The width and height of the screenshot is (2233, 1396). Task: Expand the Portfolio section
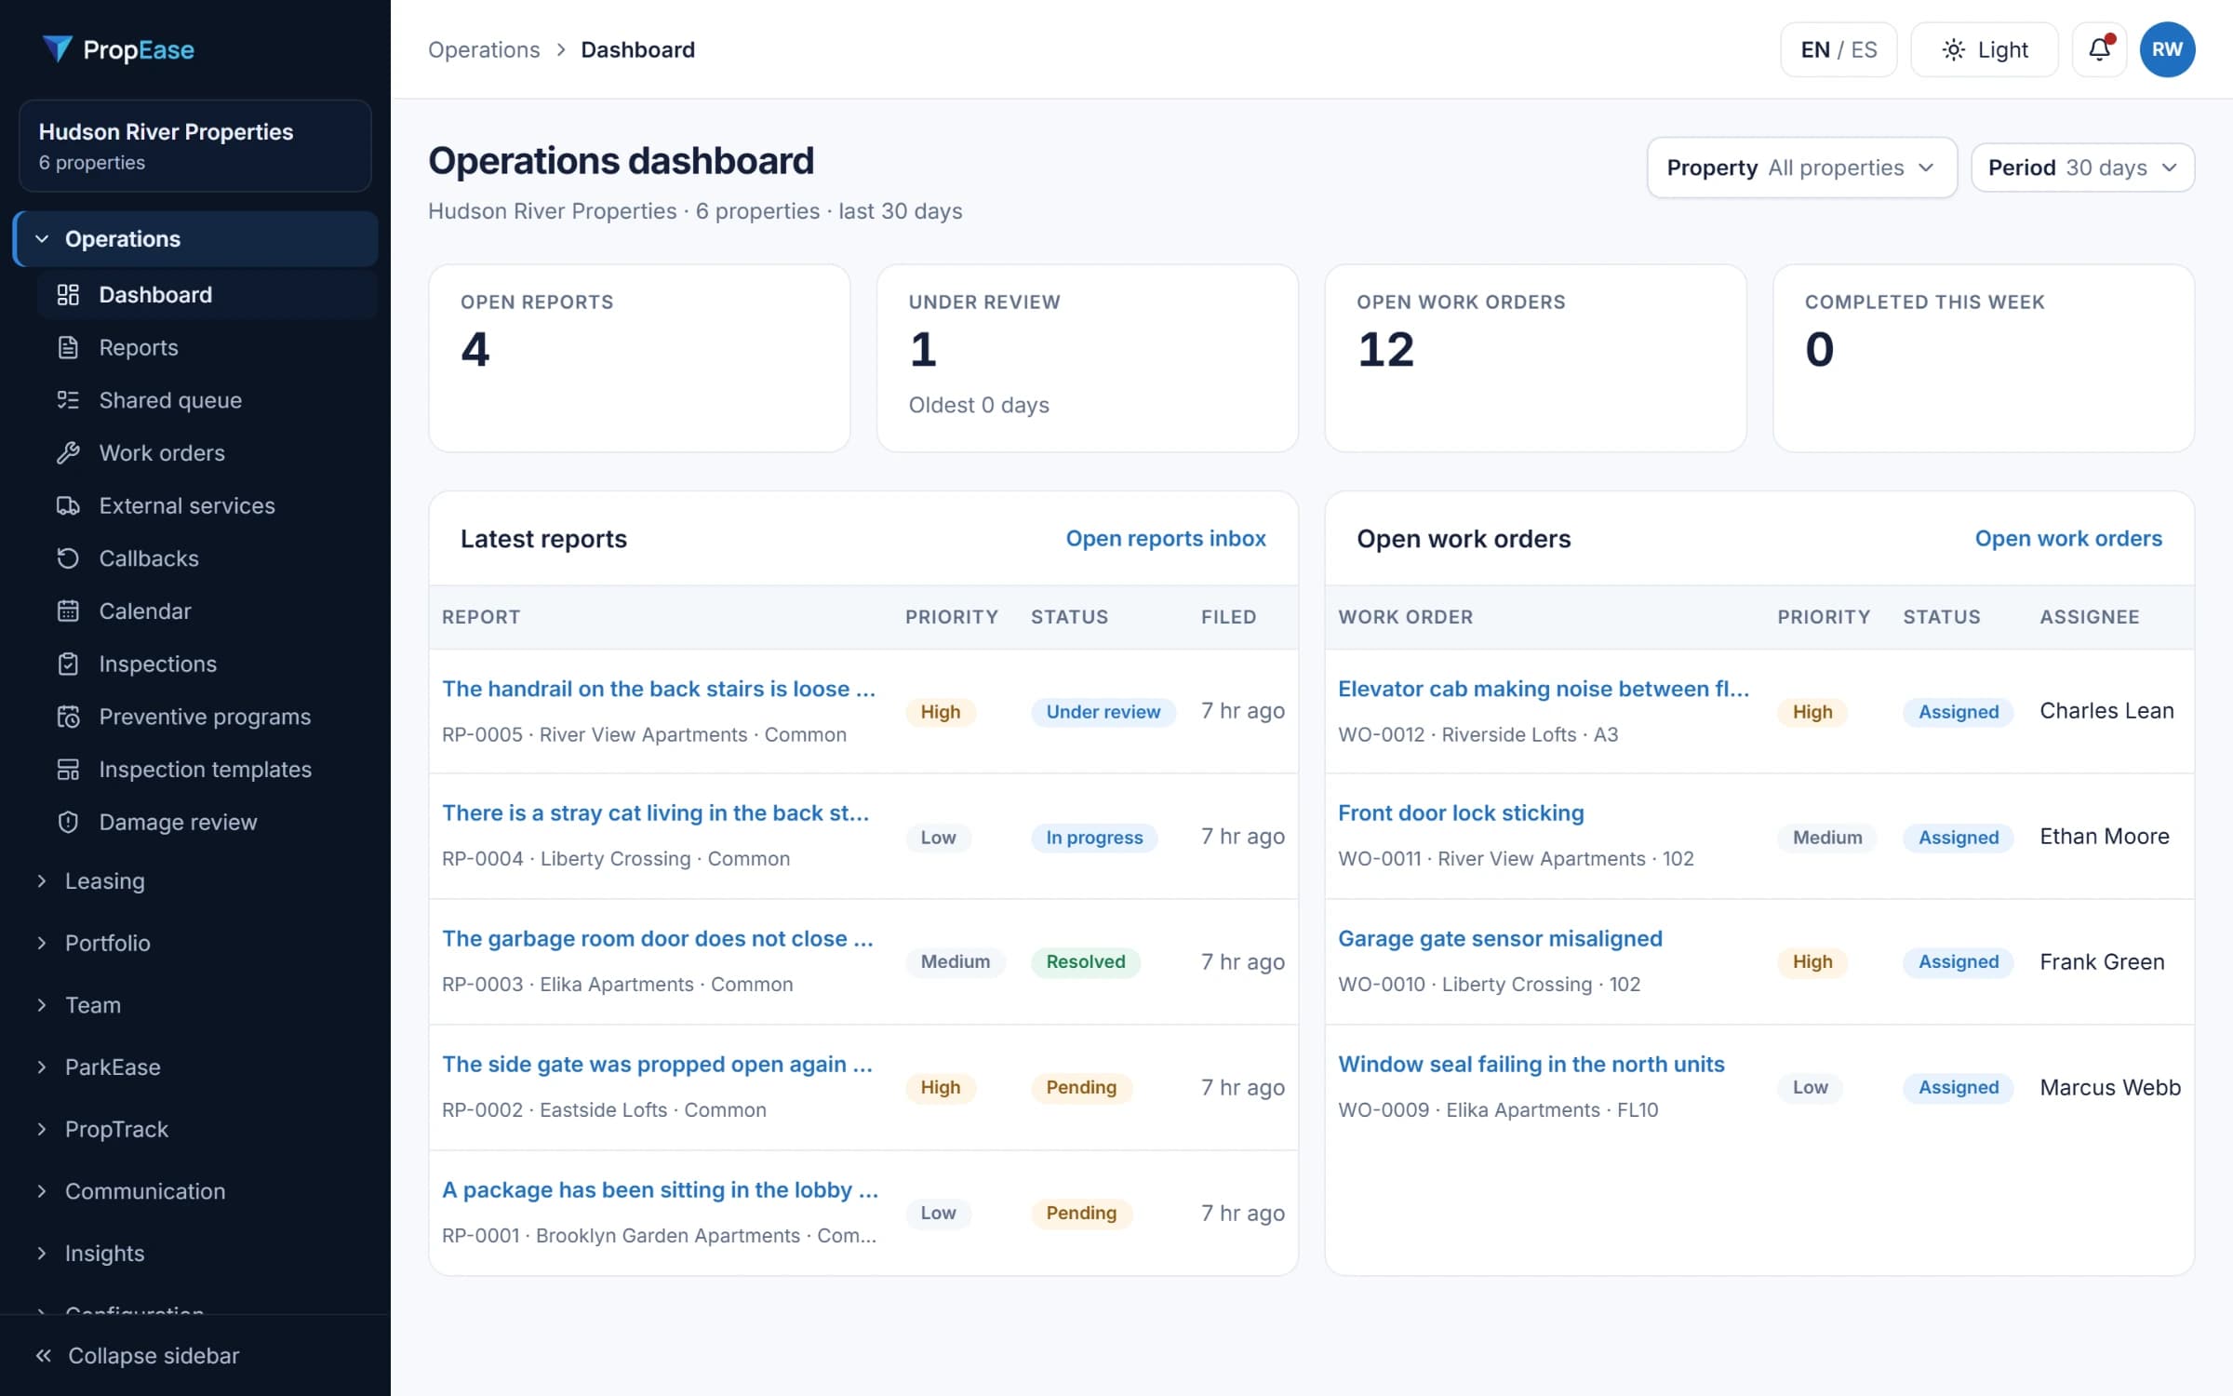coord(196,943)
